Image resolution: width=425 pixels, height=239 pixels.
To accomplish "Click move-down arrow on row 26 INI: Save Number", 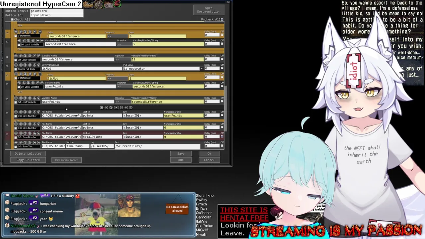I will coord(39,112).
